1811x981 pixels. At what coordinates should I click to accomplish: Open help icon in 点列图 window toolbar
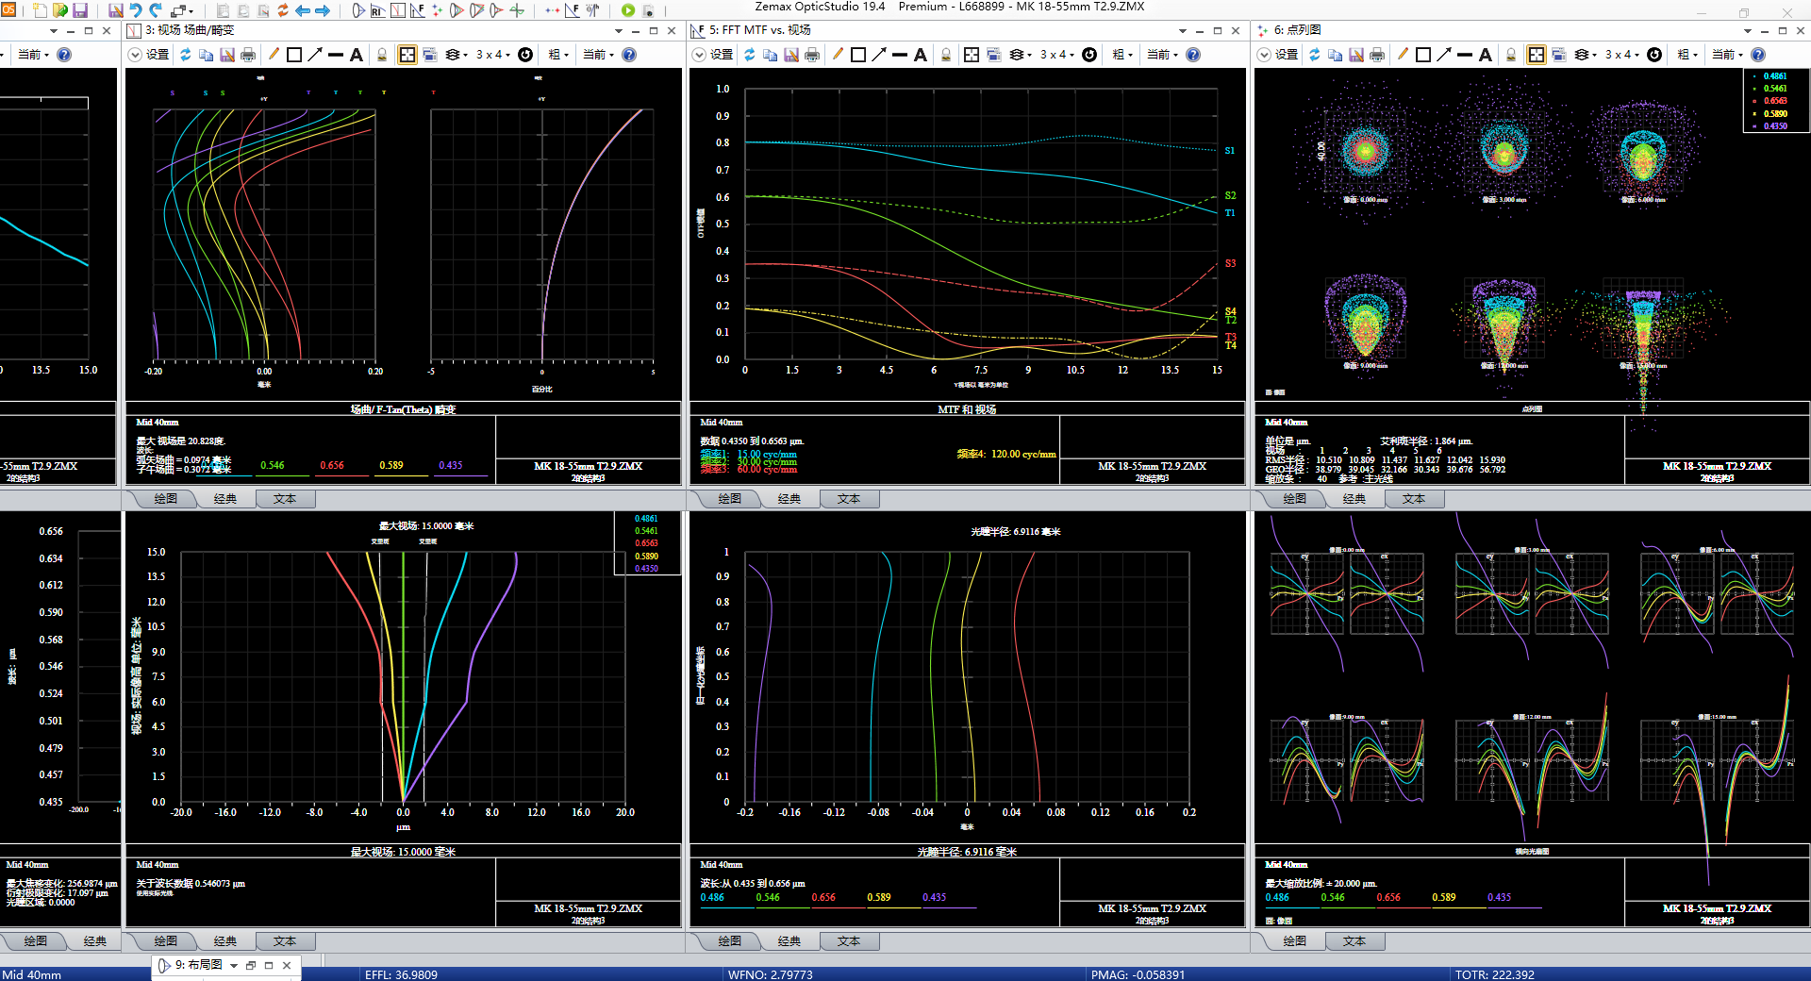tap(1758, 55)
